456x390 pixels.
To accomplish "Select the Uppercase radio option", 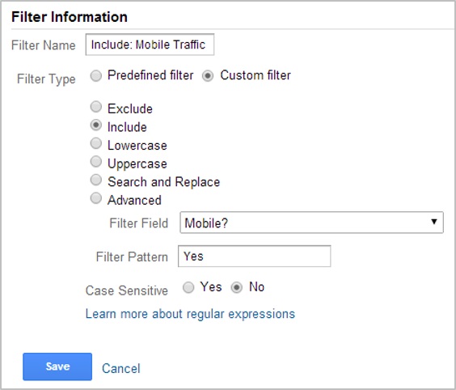I will tap(96, 162).
